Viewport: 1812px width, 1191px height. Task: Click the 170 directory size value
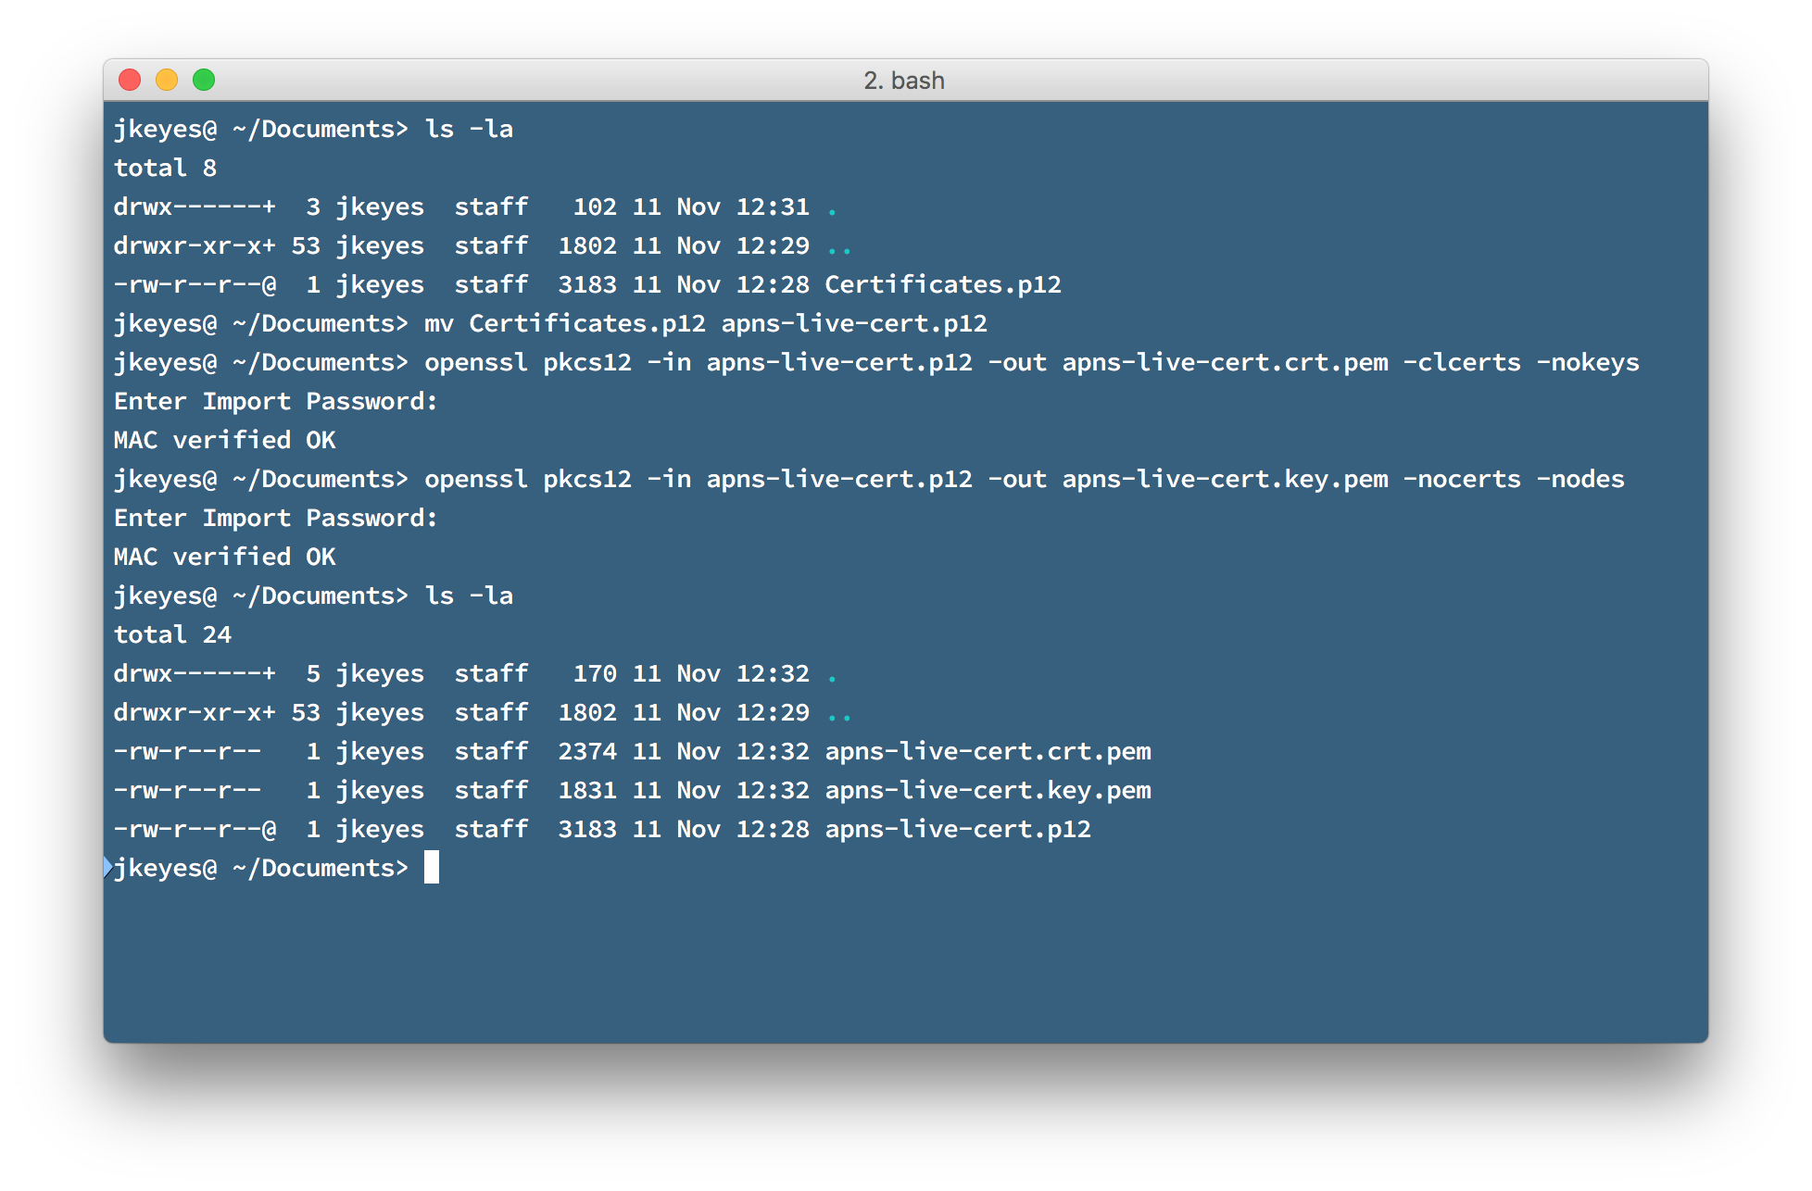595,673
